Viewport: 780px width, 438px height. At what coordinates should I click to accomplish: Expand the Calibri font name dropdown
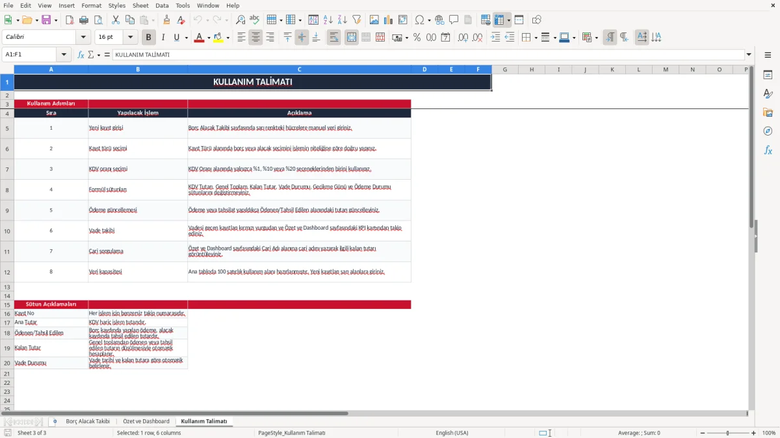[83, 38]
